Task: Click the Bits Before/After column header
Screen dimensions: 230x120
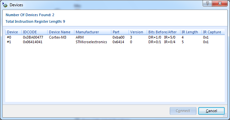Action: tap(164, 32)
